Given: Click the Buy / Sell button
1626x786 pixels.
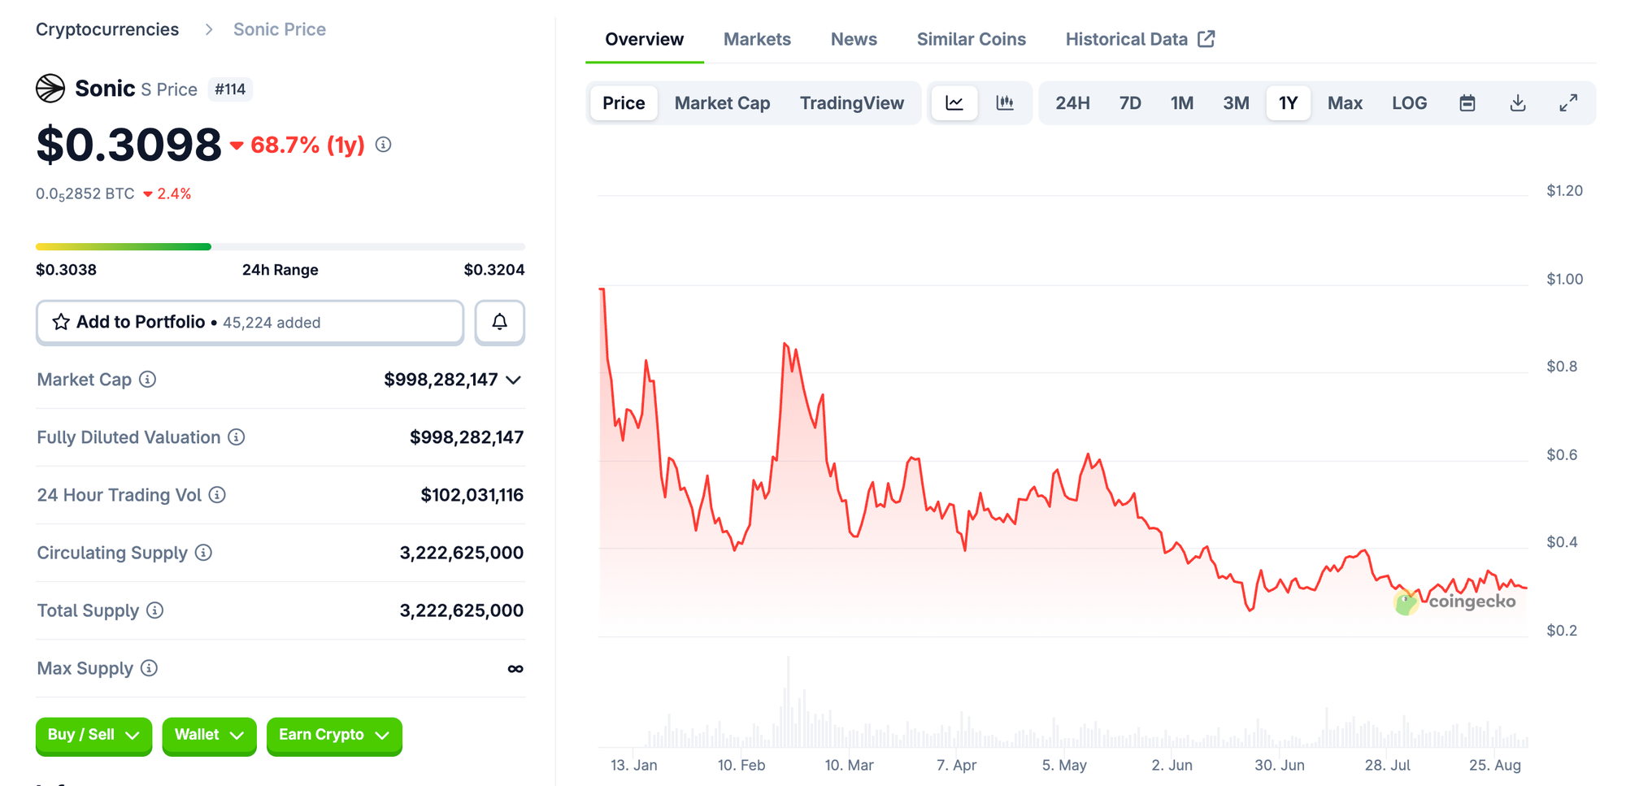Looking at the screenshot, I should [93, 736].
